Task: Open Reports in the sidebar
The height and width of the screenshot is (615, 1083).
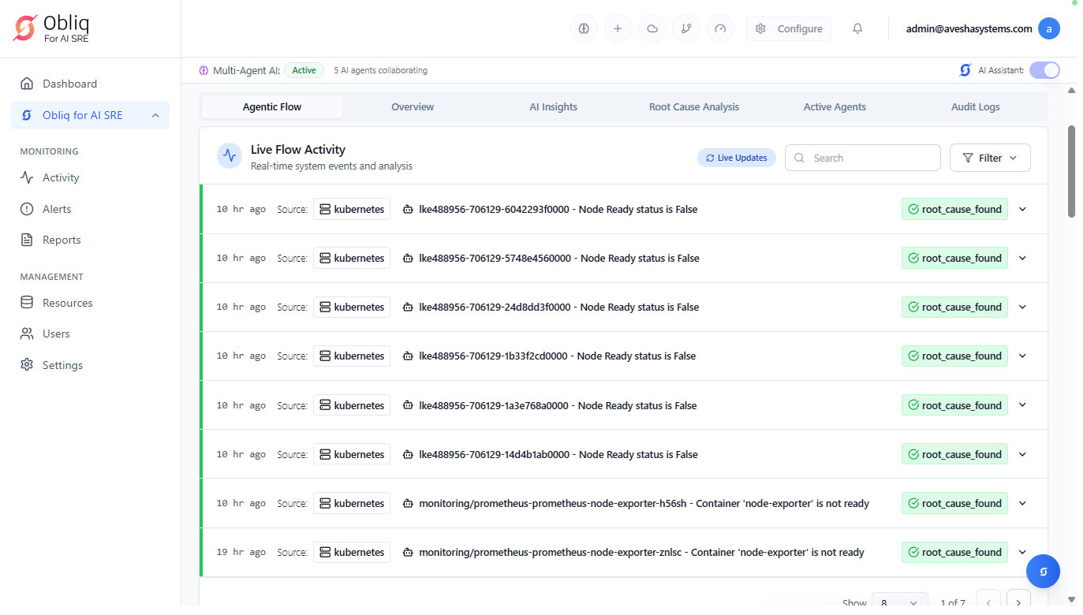Action: pyautogui.click(x=90, y=240)
